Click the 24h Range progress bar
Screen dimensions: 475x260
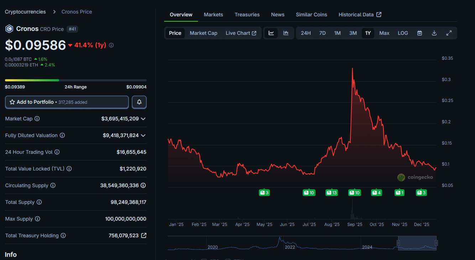(x=75, y=80)
